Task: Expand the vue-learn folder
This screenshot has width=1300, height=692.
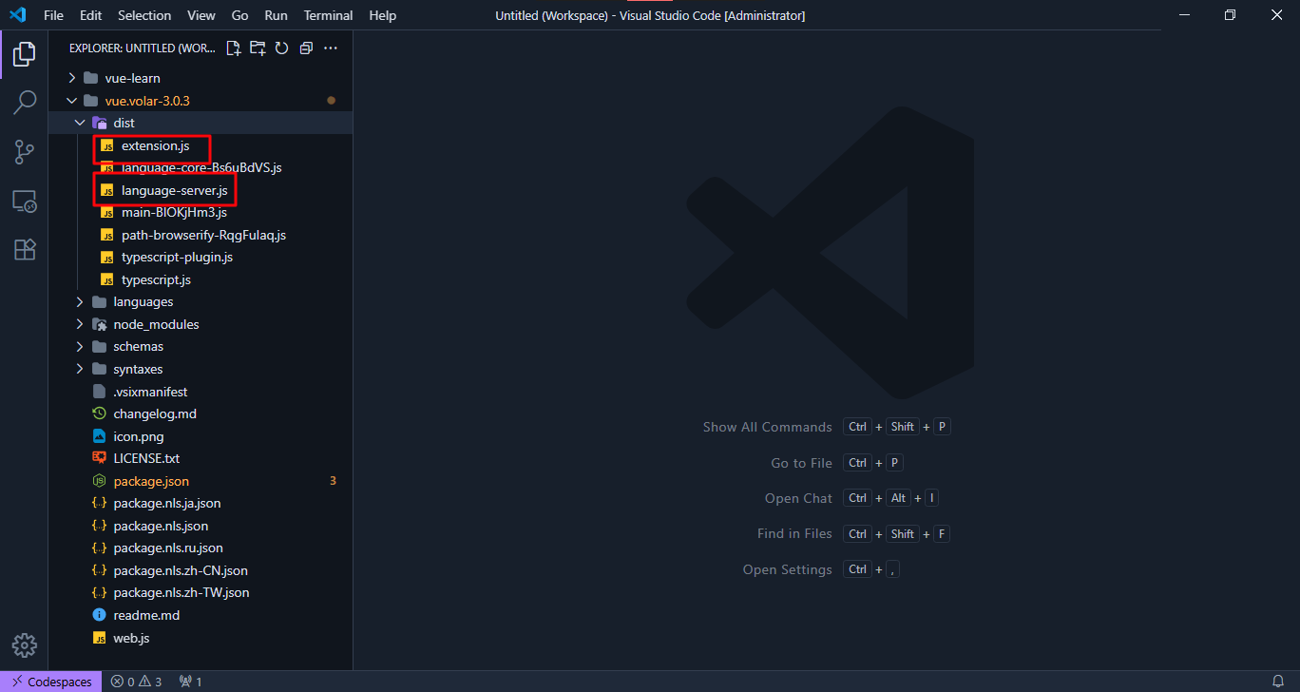Action: 132,78
